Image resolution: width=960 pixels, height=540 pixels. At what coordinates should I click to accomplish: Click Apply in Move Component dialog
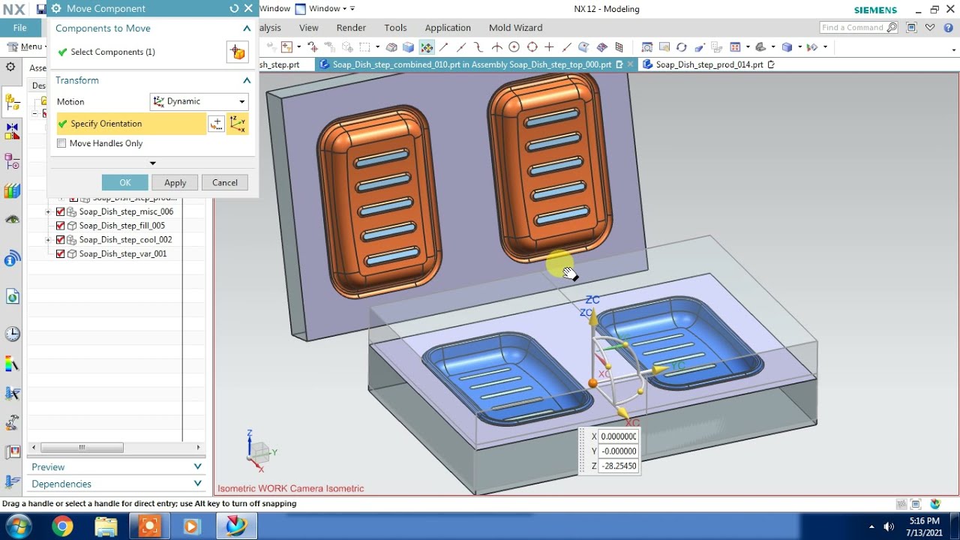(x=175, y=182)
